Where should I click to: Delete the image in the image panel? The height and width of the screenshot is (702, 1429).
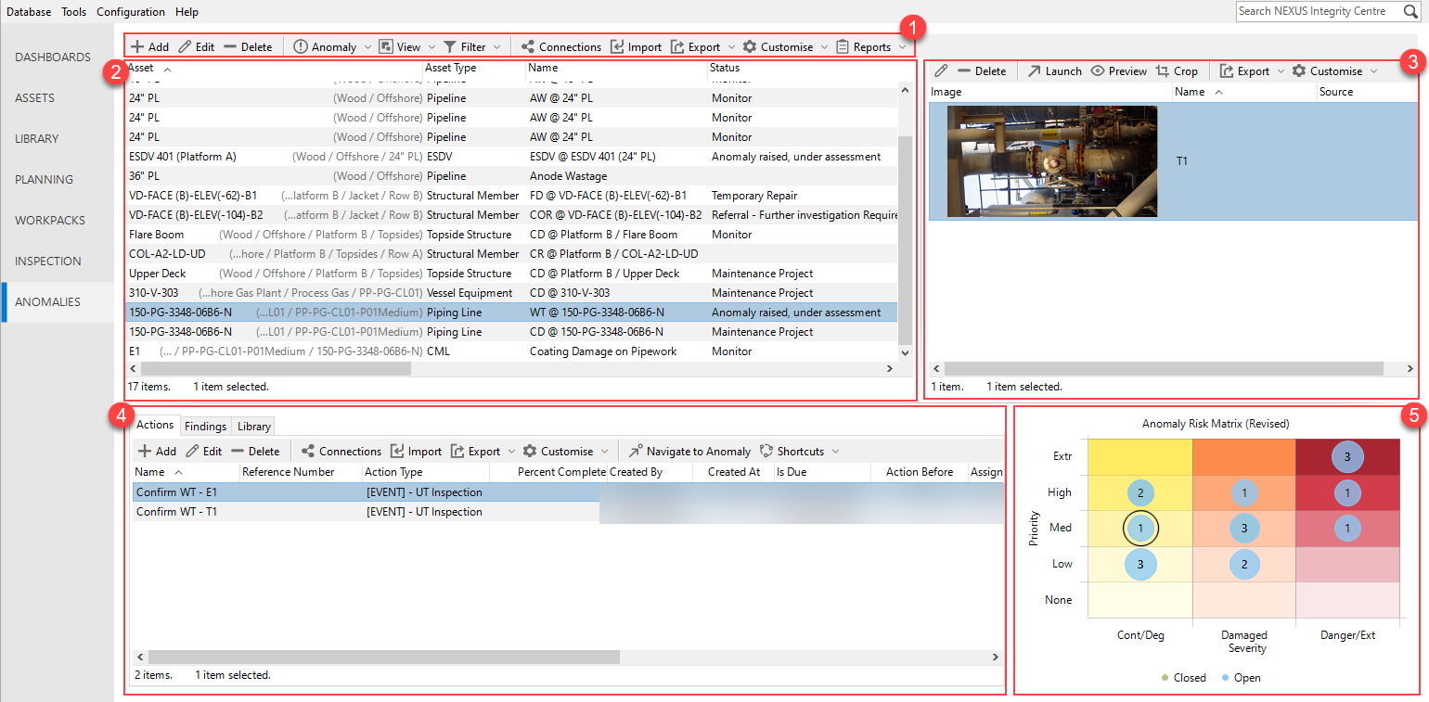click(982, 71)
